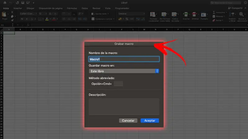
Task: Open the Revisar ribbon tab
Action: (x=96, y=8)
